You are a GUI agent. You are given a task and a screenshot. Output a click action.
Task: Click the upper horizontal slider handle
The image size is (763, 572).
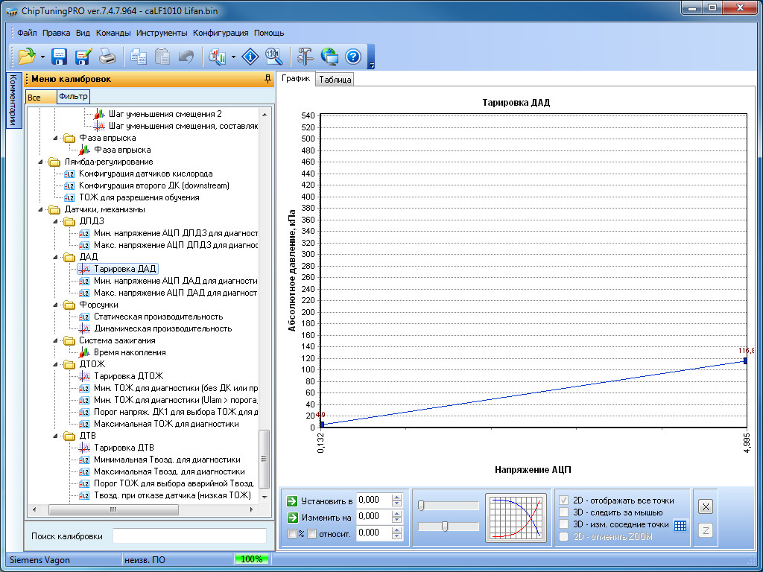[421, 506]
